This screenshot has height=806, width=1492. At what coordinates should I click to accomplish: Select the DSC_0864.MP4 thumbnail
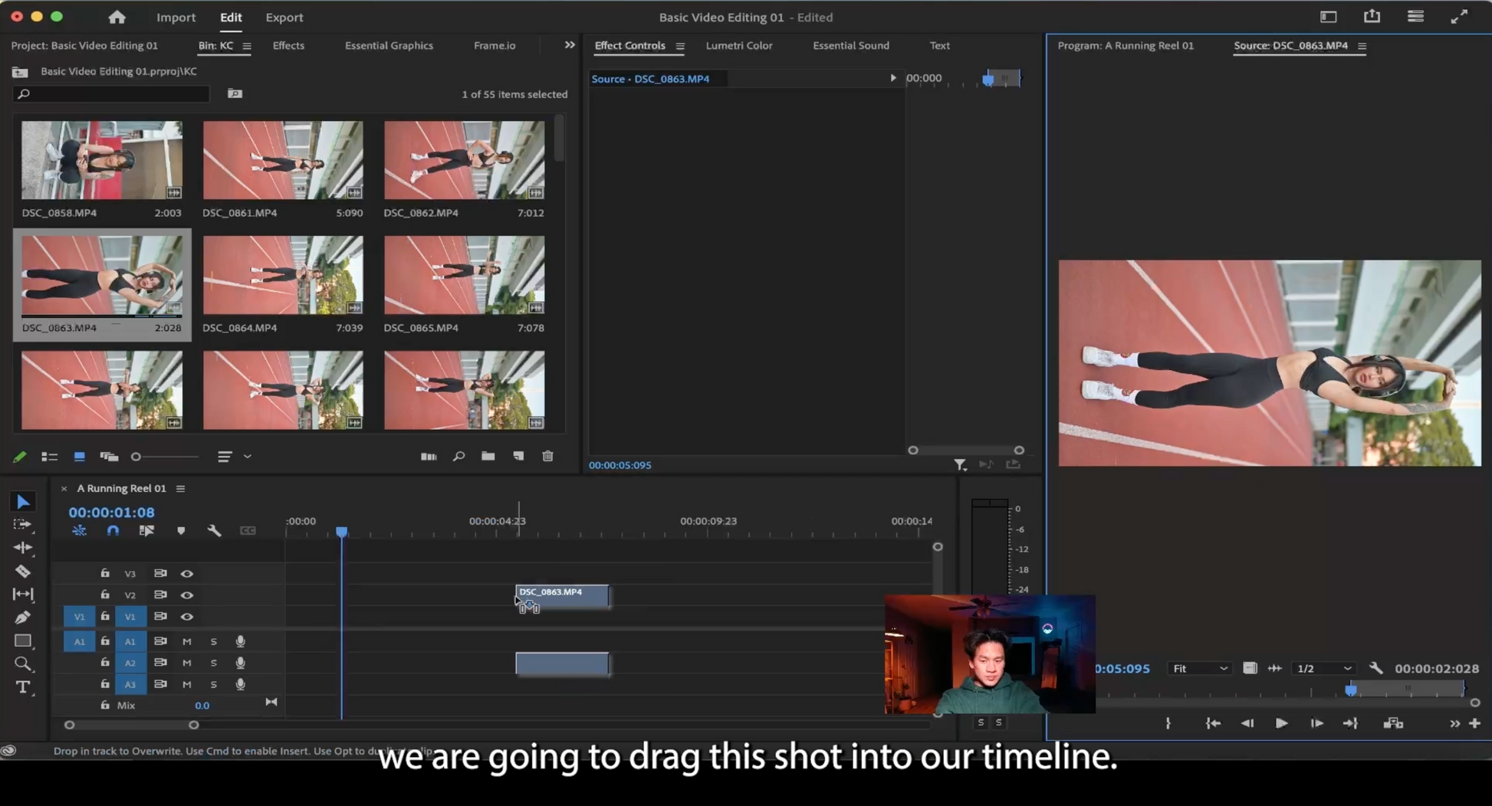283,275
